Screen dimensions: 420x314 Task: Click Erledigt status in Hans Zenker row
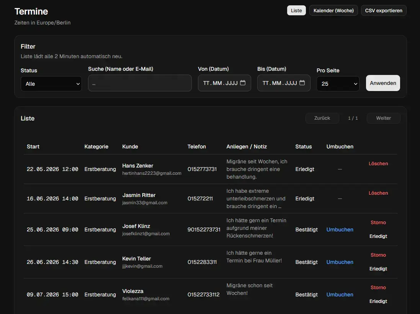pos(304,169)
